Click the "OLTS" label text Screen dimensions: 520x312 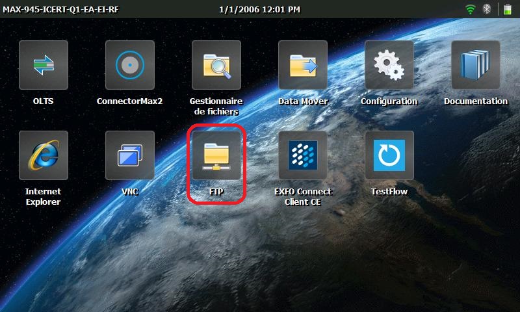coord(43,101)
